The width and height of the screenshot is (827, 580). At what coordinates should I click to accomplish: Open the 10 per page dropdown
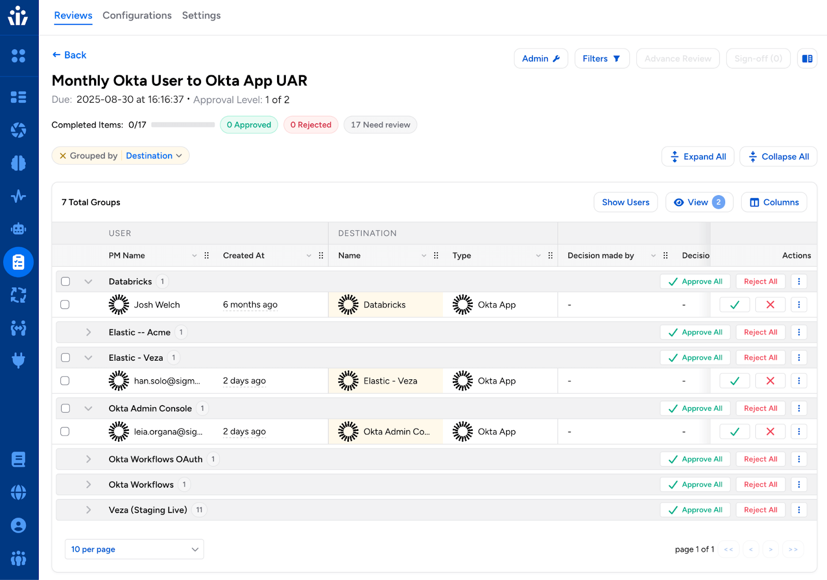(134, 549)
